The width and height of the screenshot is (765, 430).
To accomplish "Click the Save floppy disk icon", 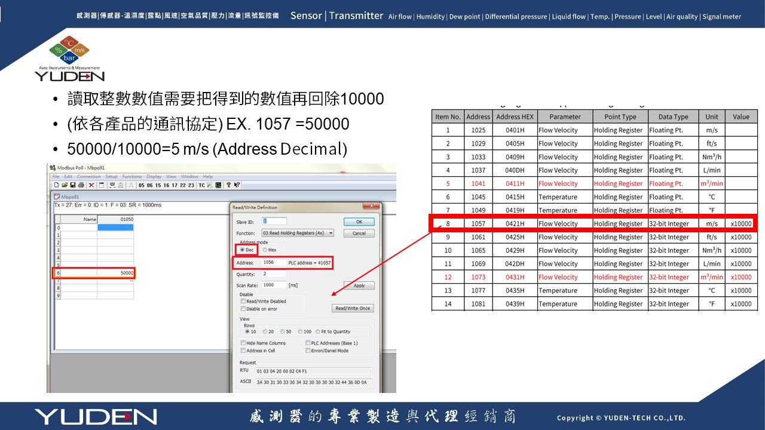I will coord(72,185).
